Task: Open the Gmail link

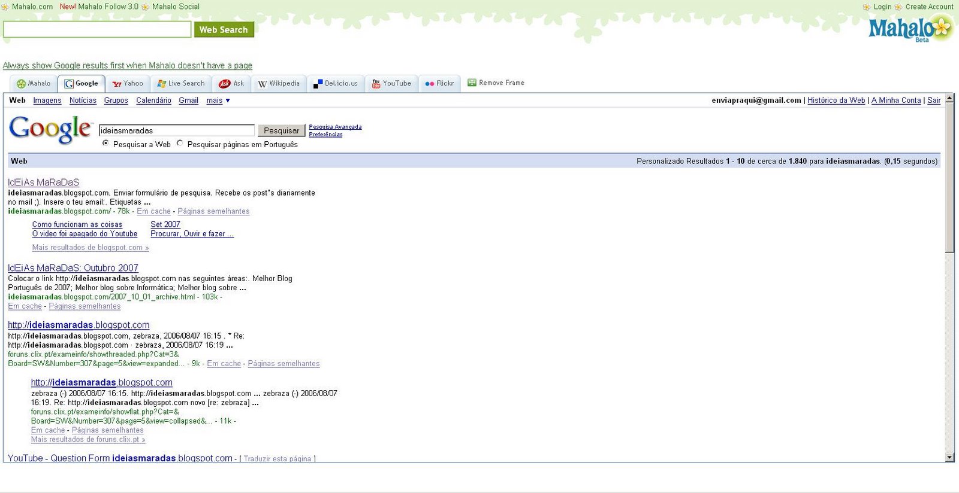Action: click(189, 101)
